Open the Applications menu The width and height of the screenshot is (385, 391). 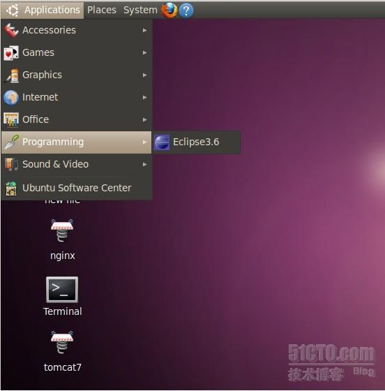click(x=43, y=10)
